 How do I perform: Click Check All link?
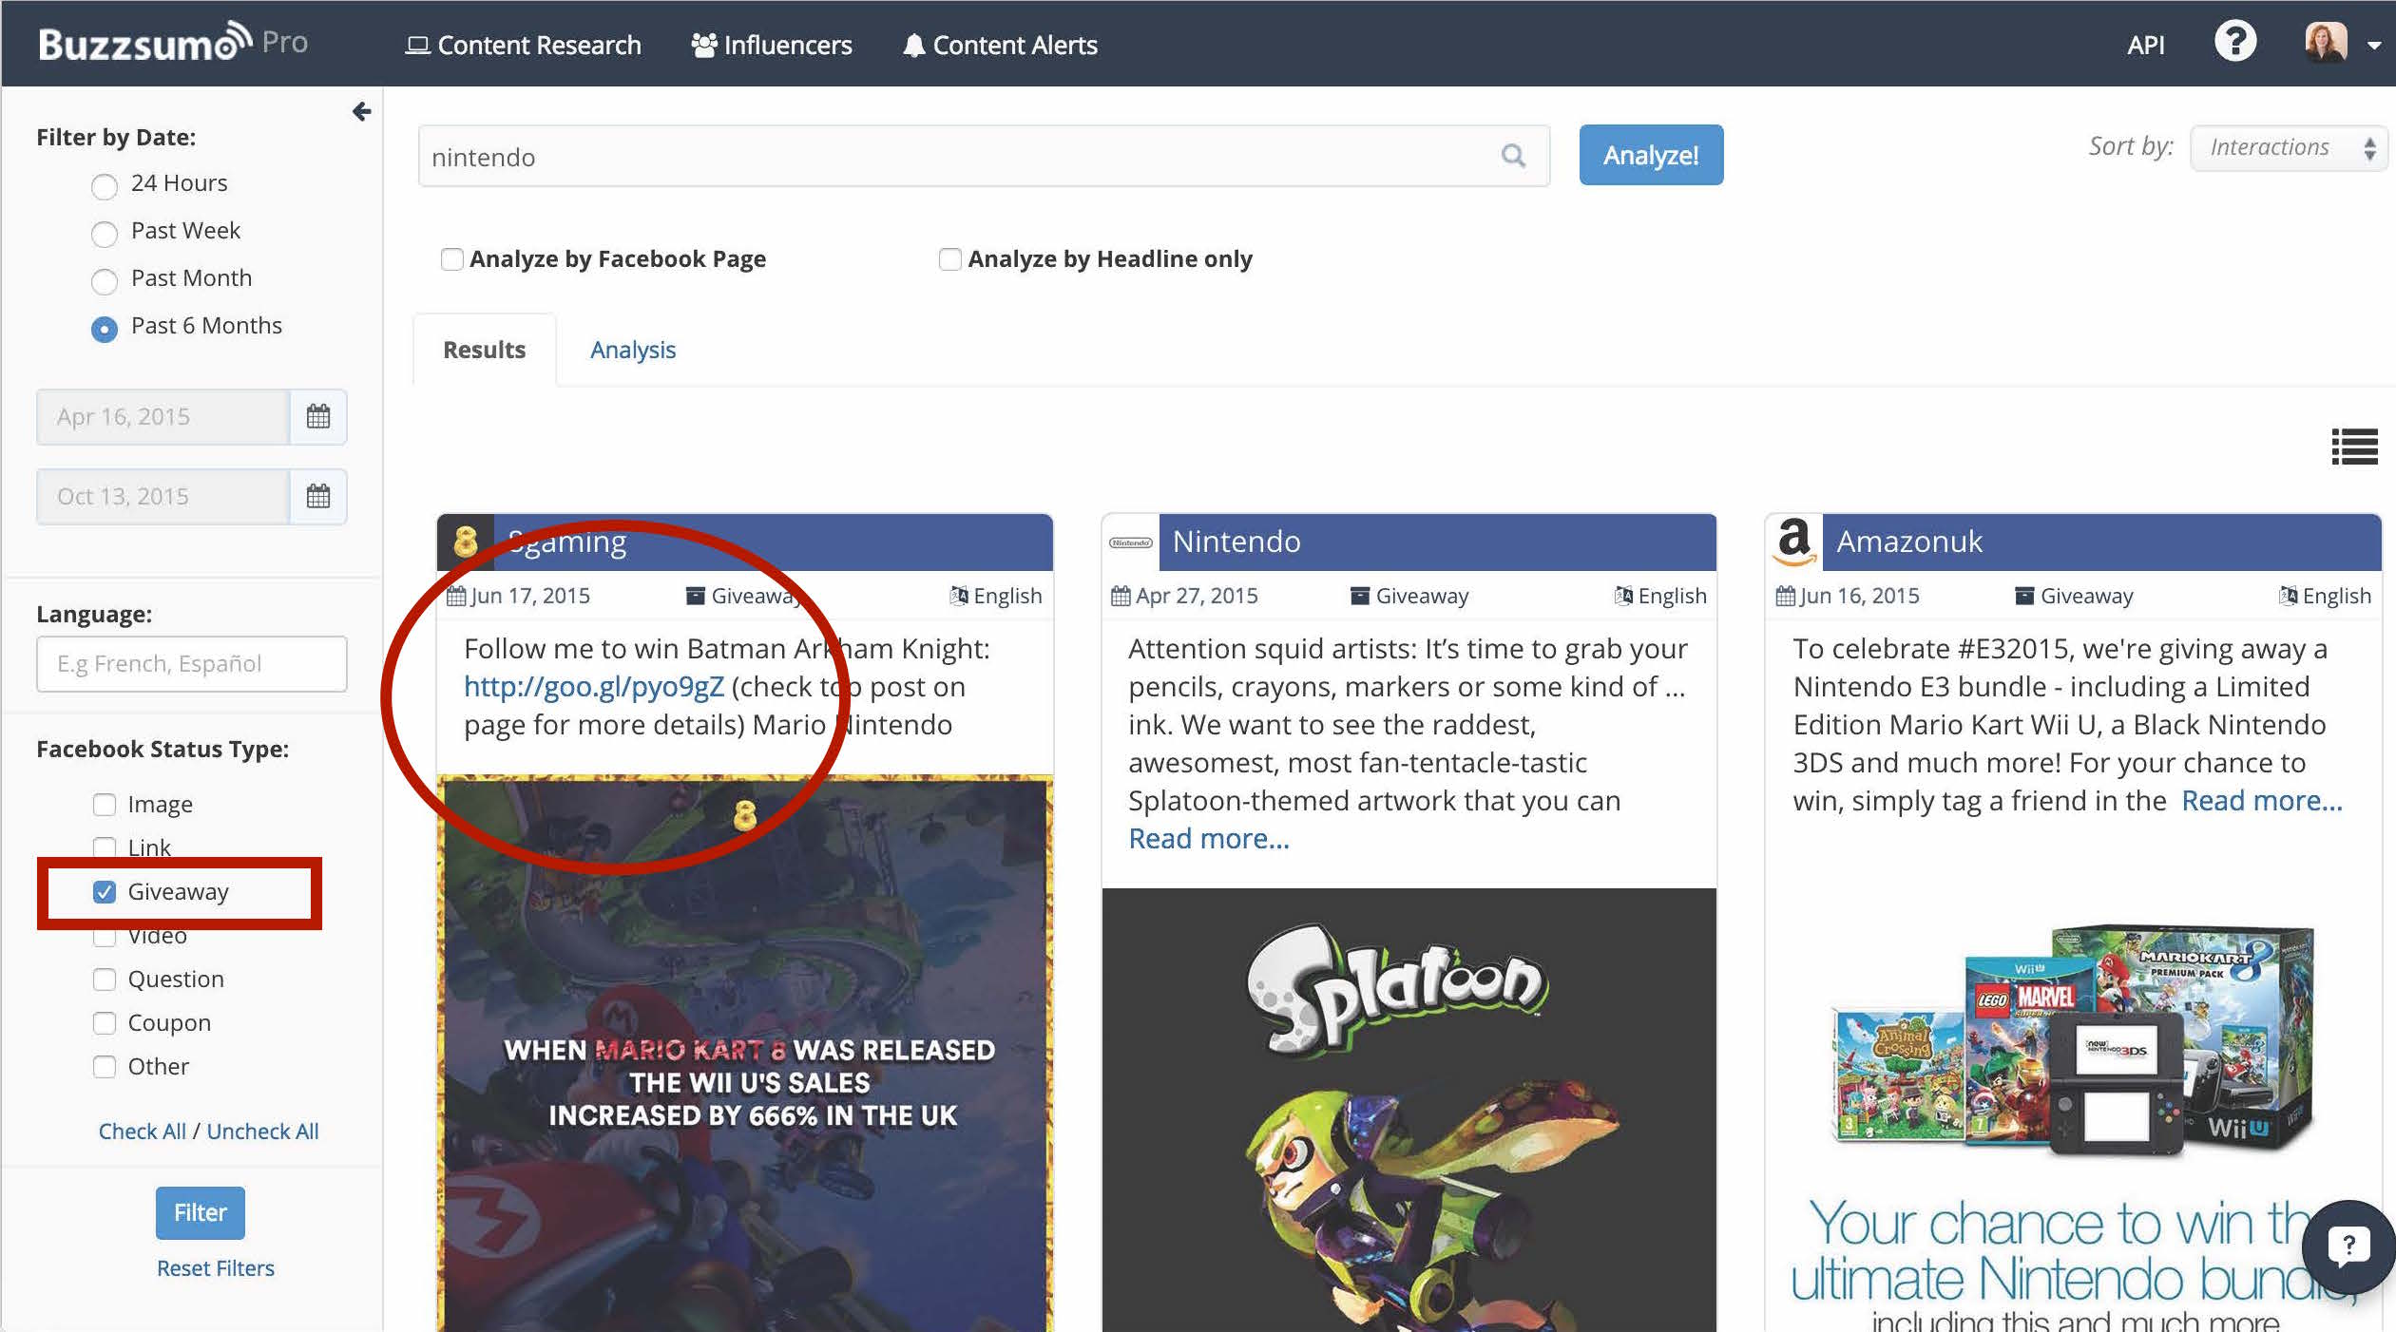[142, 1132]
